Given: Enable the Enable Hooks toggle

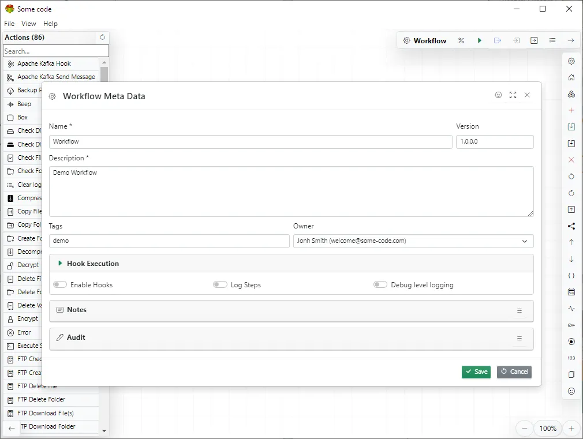Looking at the screenshot, I should click(59, 284).
